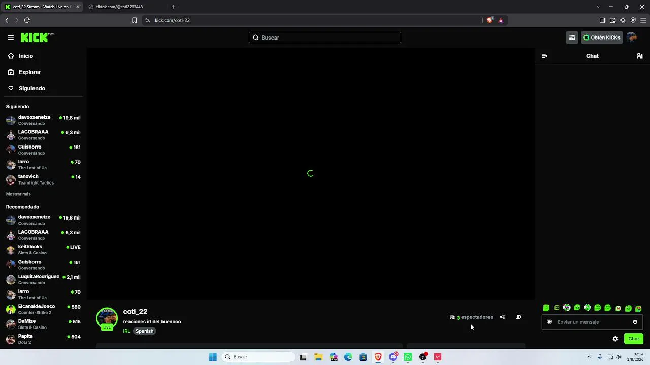The height and width of the screenshot is (365, 650).
Task: Open Explorar in the sidebar
Action: click(29, 72)
